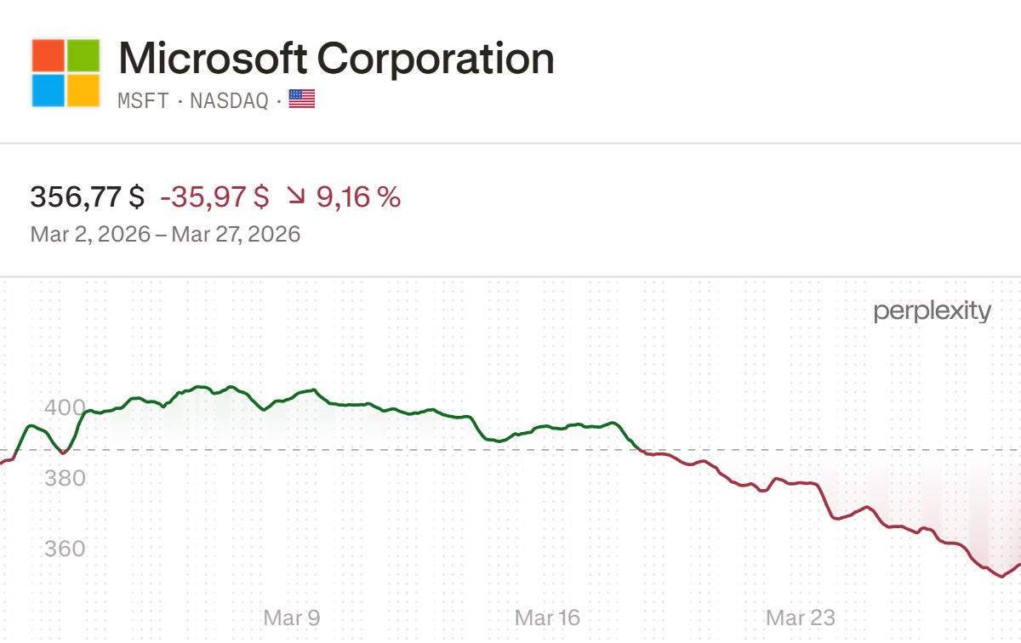1021x643 pixels.
Task: Click the red price line's lowest point
Action: pyautogui.click(x=1001, y=576)
